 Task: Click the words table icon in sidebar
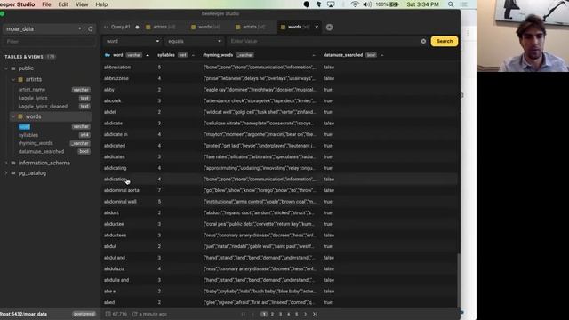(x=20, y=116)
